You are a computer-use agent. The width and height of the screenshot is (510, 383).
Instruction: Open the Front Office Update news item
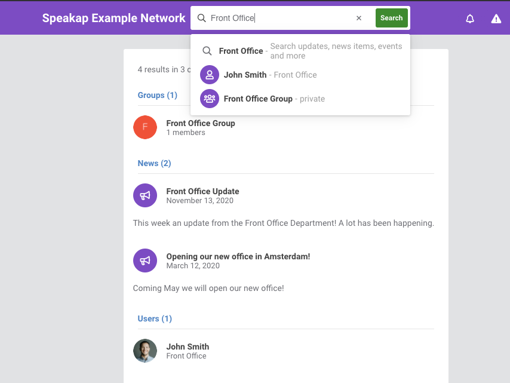[202, 191]
